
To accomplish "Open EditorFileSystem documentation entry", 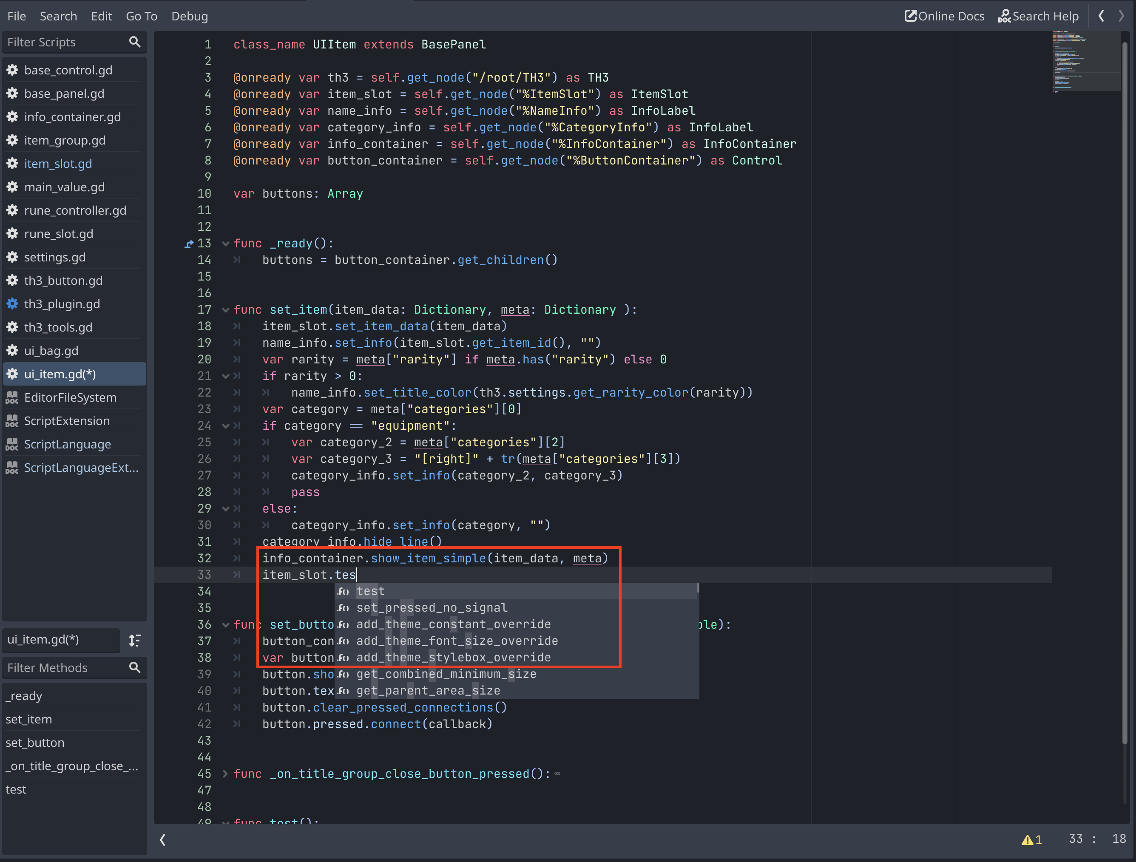I will click(70, 397).
